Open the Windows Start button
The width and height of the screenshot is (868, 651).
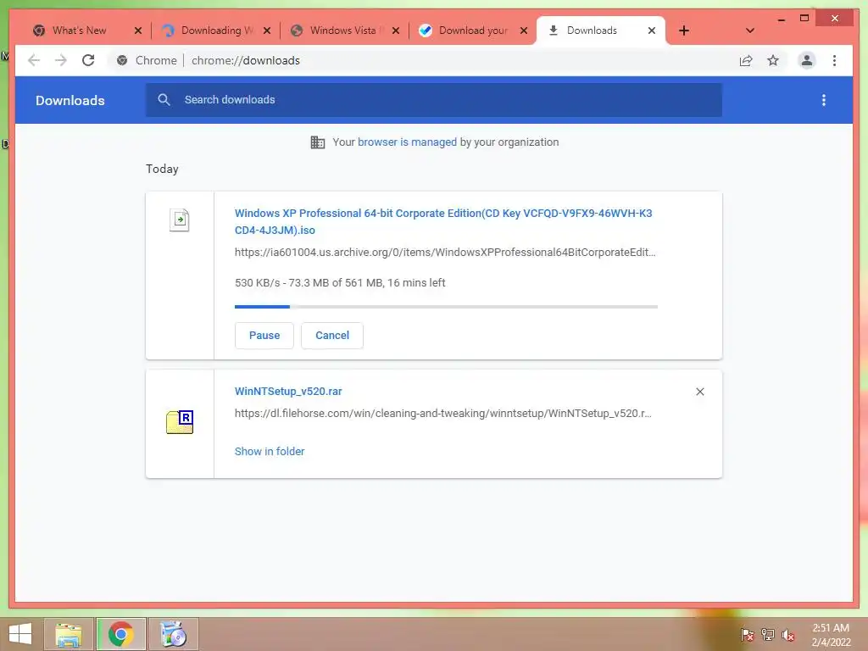20,634
